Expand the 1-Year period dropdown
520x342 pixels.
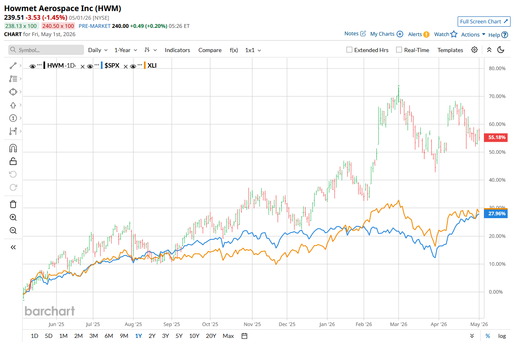click(125, 50)
